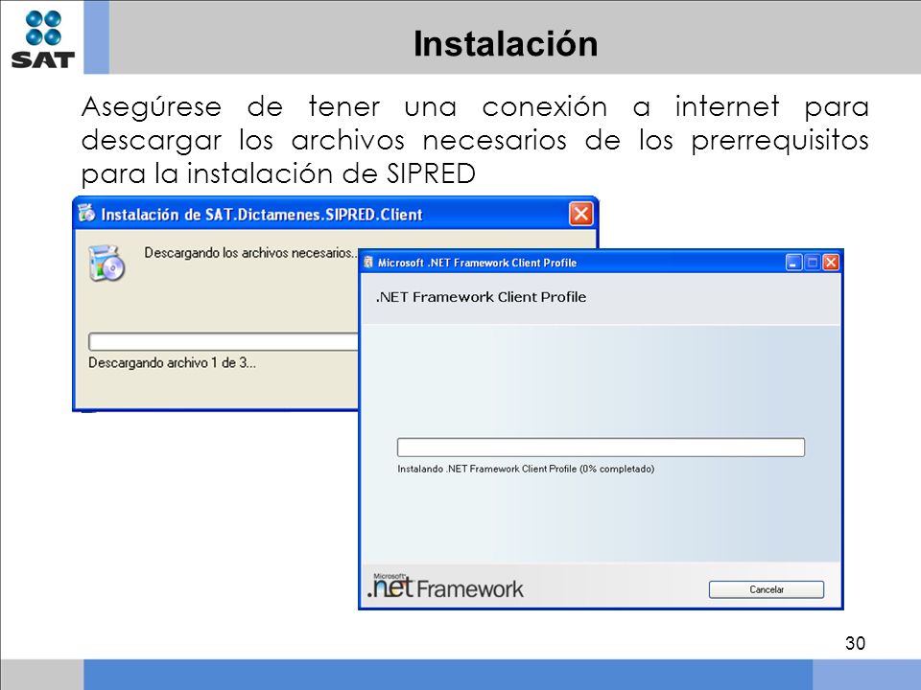
Task: Click the Microsoft .net Framework logo
Action: click(445, 586)
